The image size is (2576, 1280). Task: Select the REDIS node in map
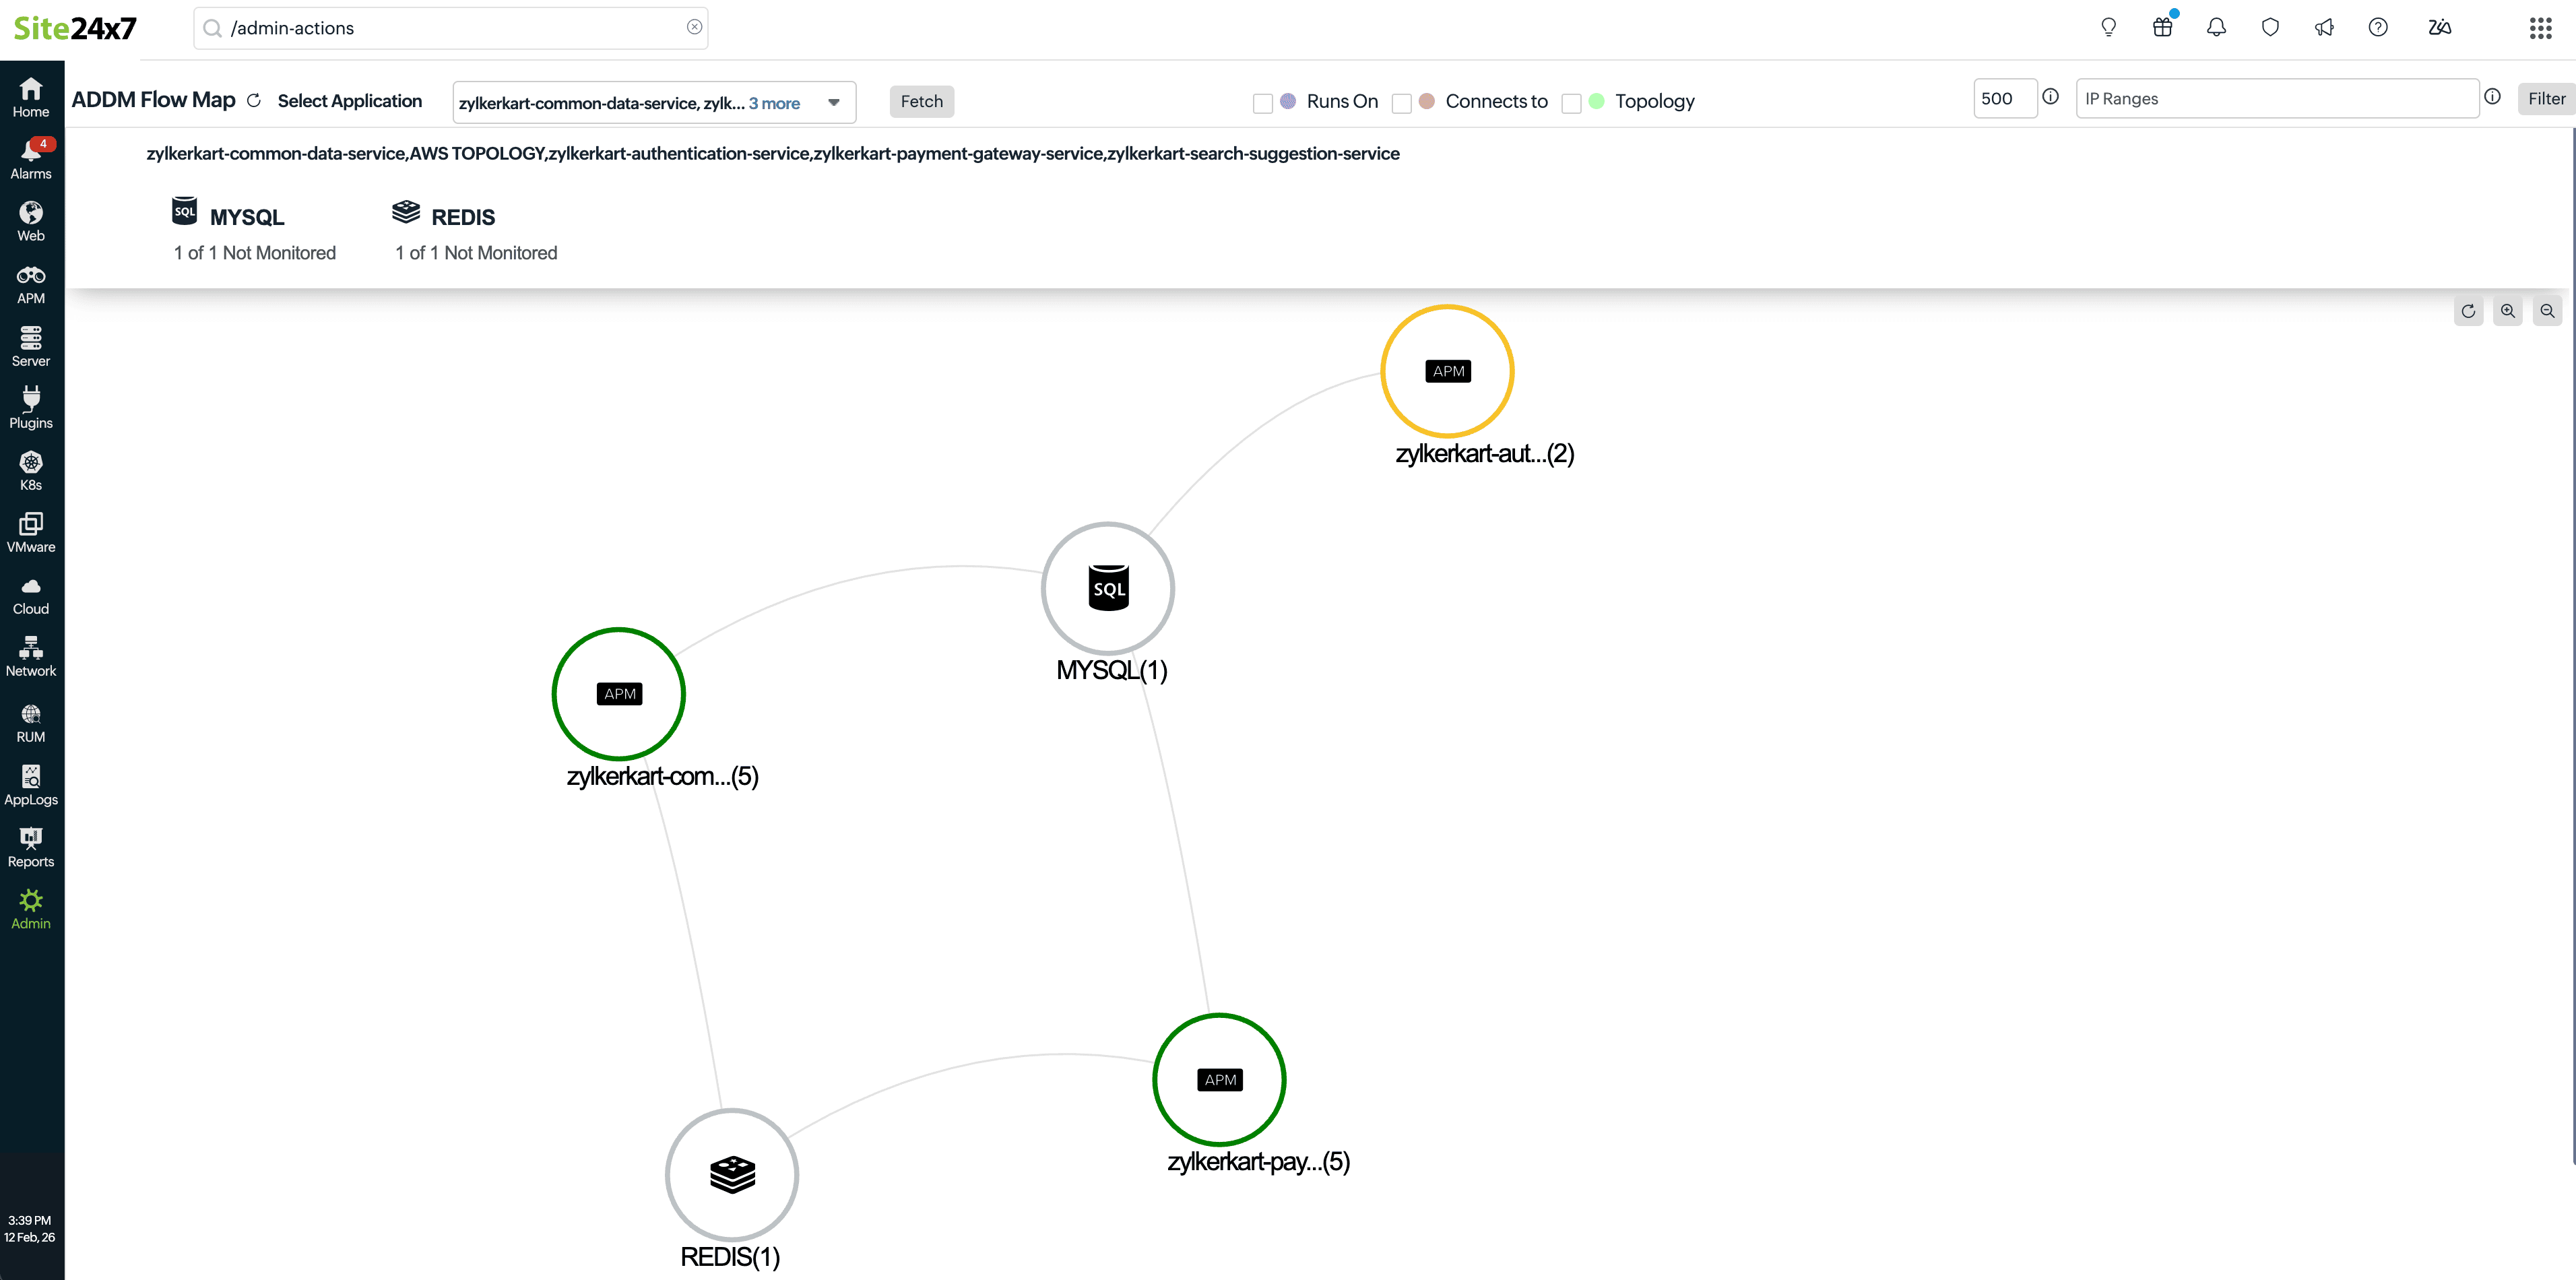732,1174
